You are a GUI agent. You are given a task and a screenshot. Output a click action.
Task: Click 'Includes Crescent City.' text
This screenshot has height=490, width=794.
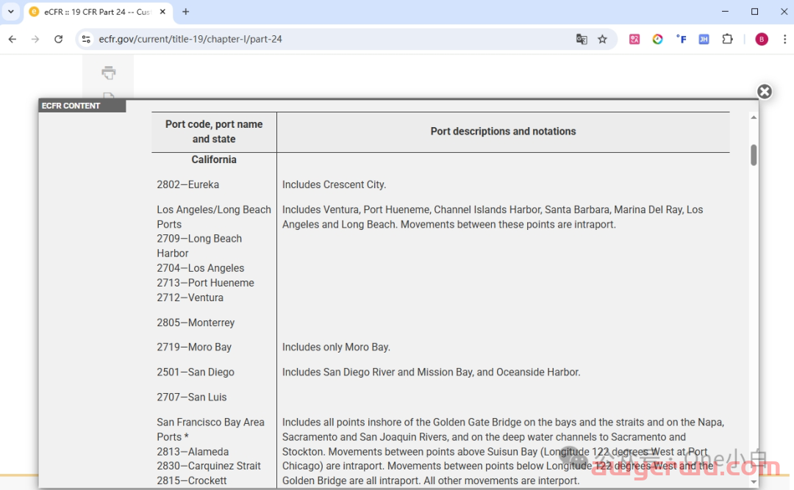(x=334, y=184)
